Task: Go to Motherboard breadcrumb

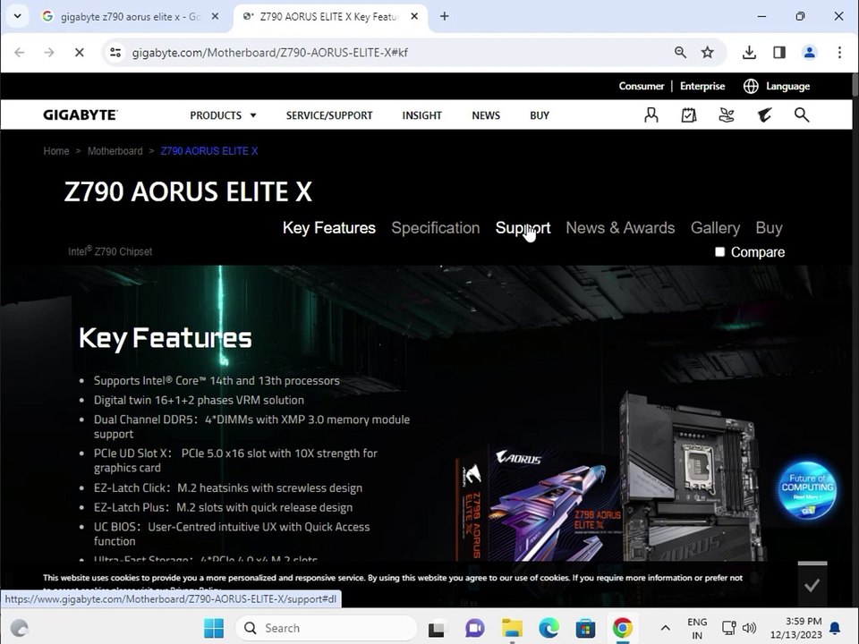Action: (x=115, y=151)
